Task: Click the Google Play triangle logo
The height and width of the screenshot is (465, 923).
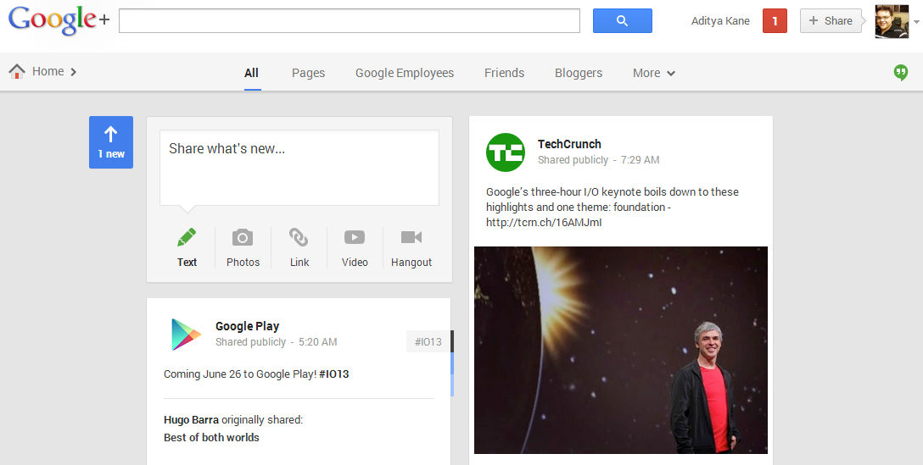Action: tap(186, 335)
